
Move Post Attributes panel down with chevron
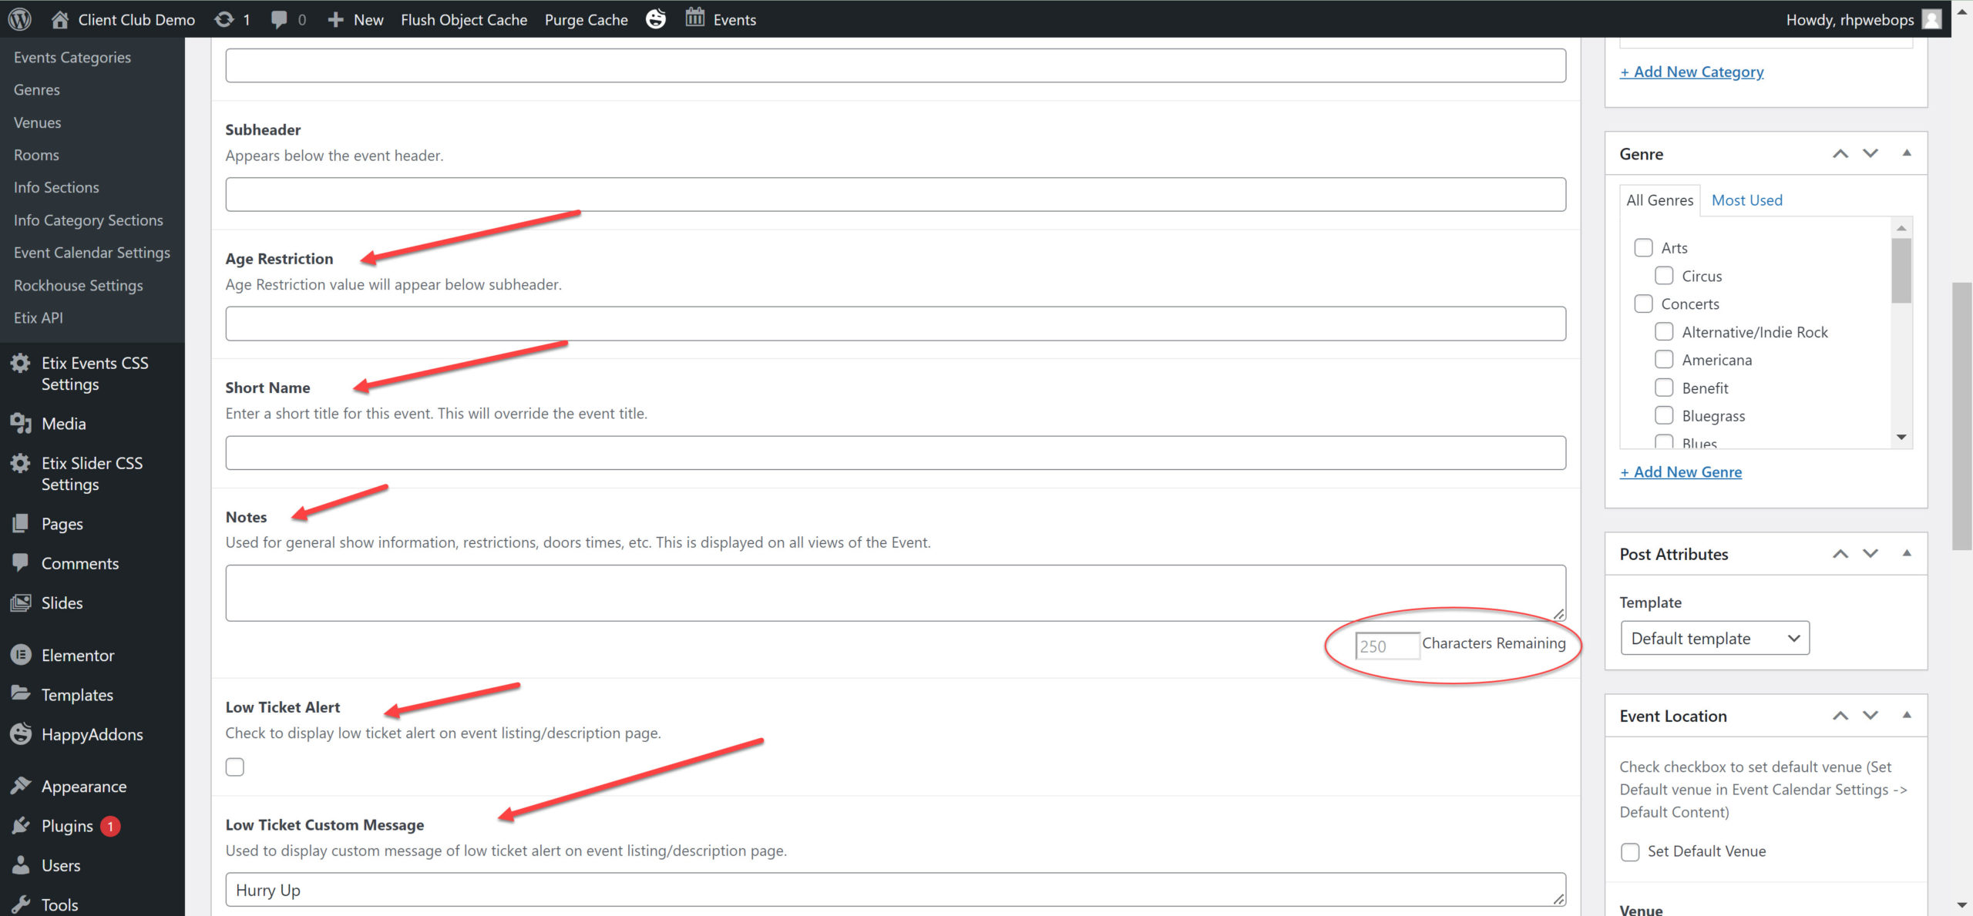(x=1870, y=553)
